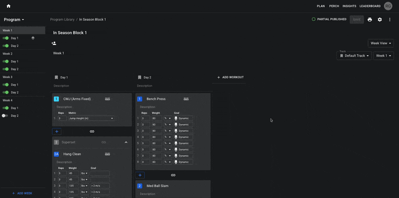The image size is (399, 198).
Task: Print the program with printer icon
Action: tap(370, 19)
